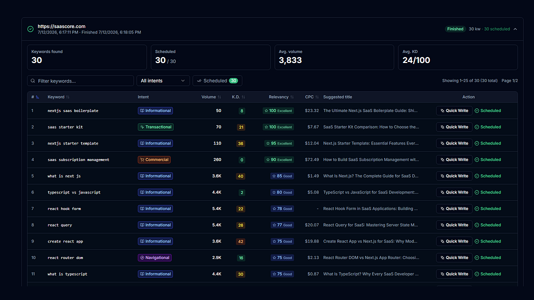534x300 pixels.
Task: Click the Navigational intent tag for react router dom
Action: [155, 257]
